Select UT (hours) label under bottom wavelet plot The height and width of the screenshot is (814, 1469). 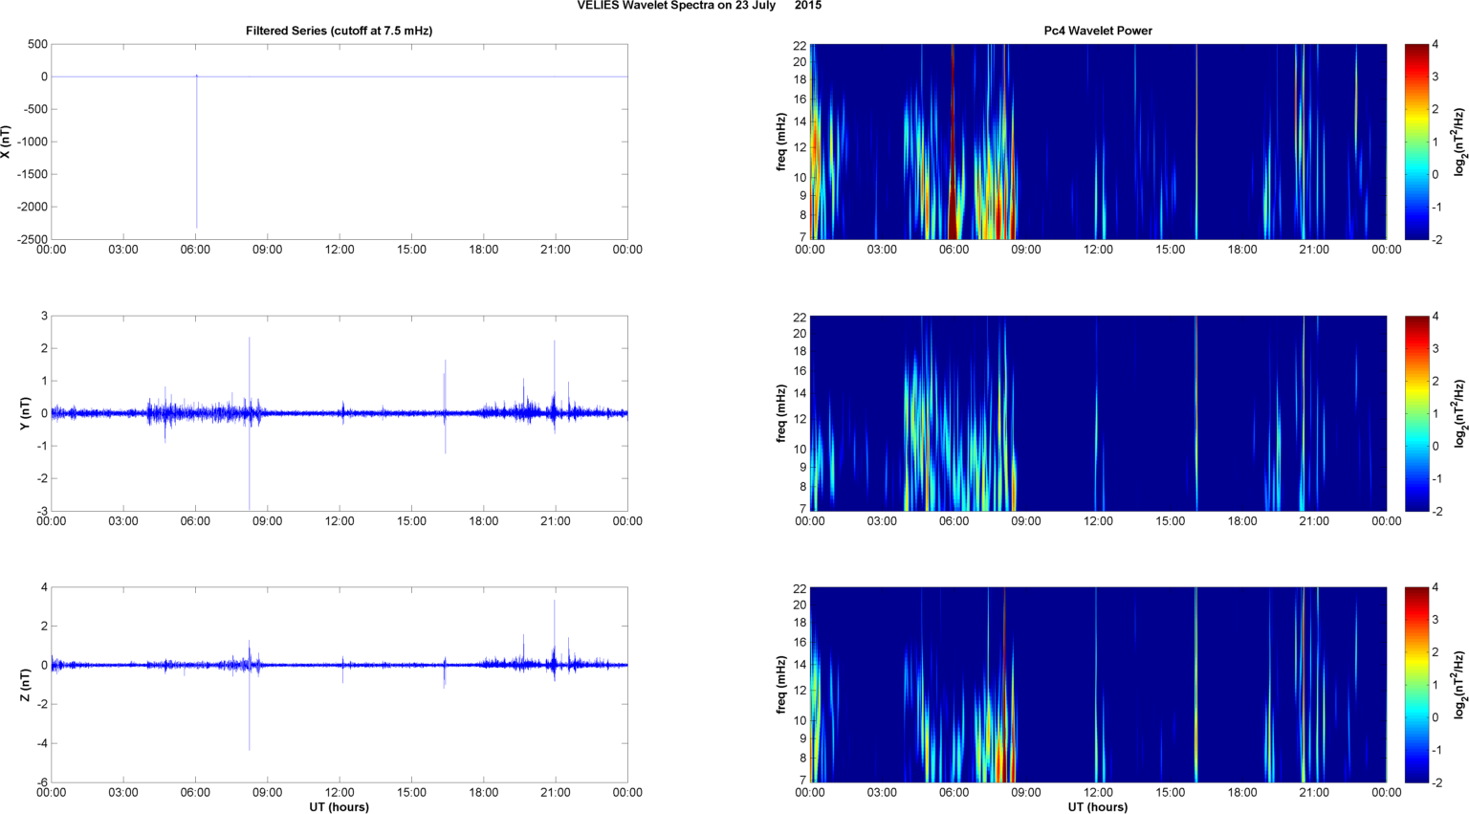click(1097, 806)
